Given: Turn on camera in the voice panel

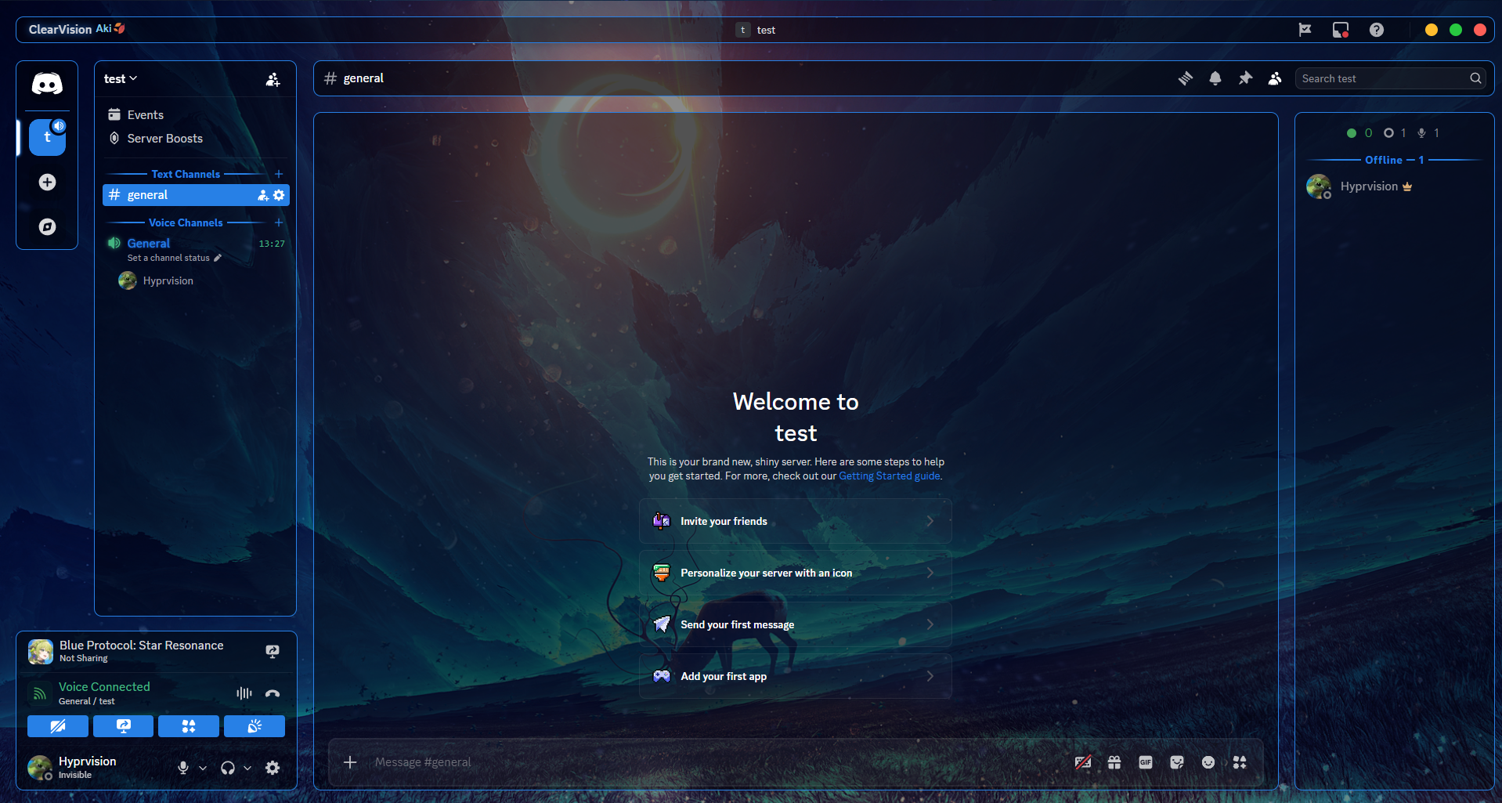Looking at the screenshot, I should (58, 726).
